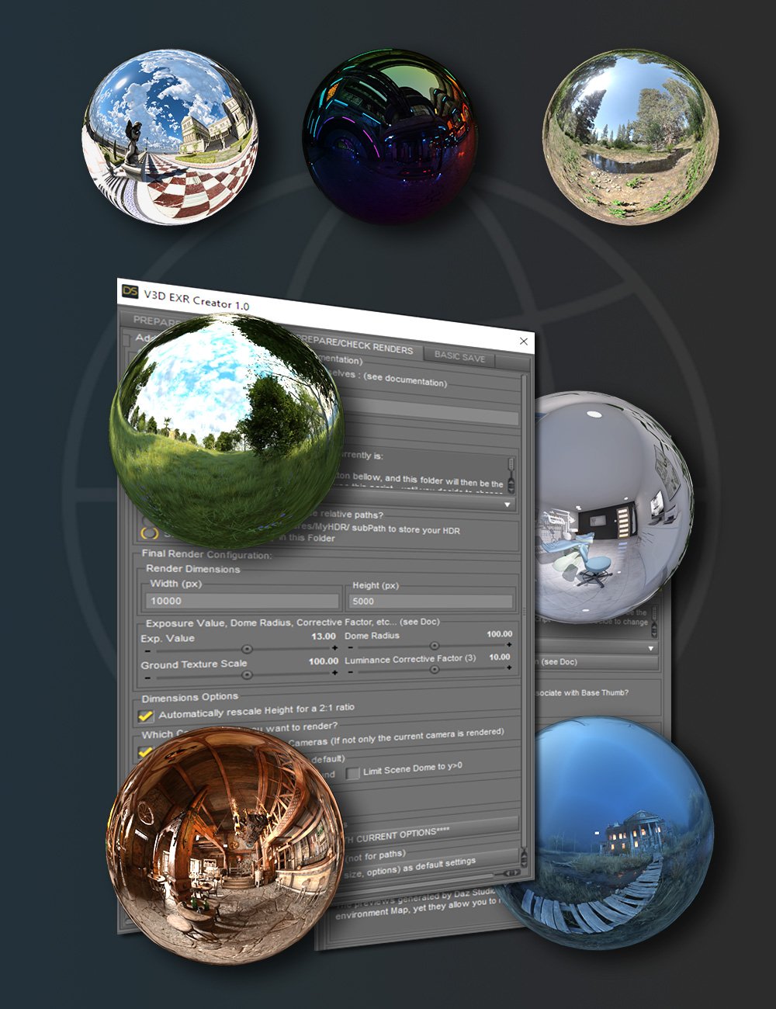Screen dimensions: 776x1009
Task: Decrease Exp. Value using its minus icon
Action: click(x=147, y=650)
